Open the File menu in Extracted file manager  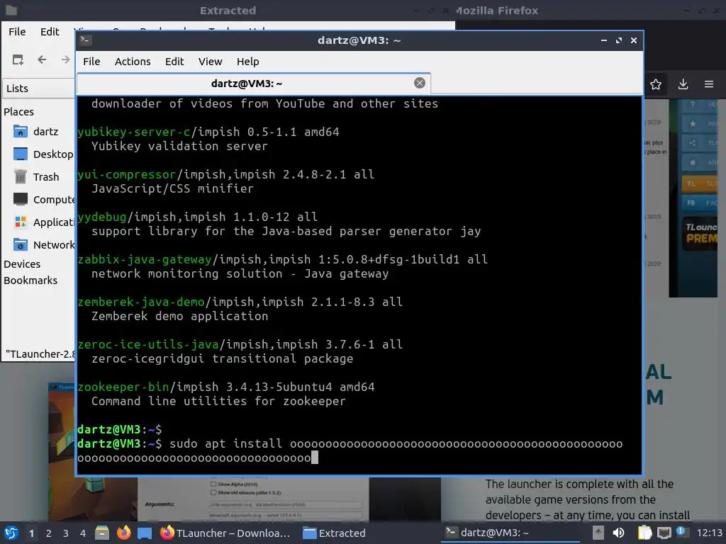coord(17,31)
